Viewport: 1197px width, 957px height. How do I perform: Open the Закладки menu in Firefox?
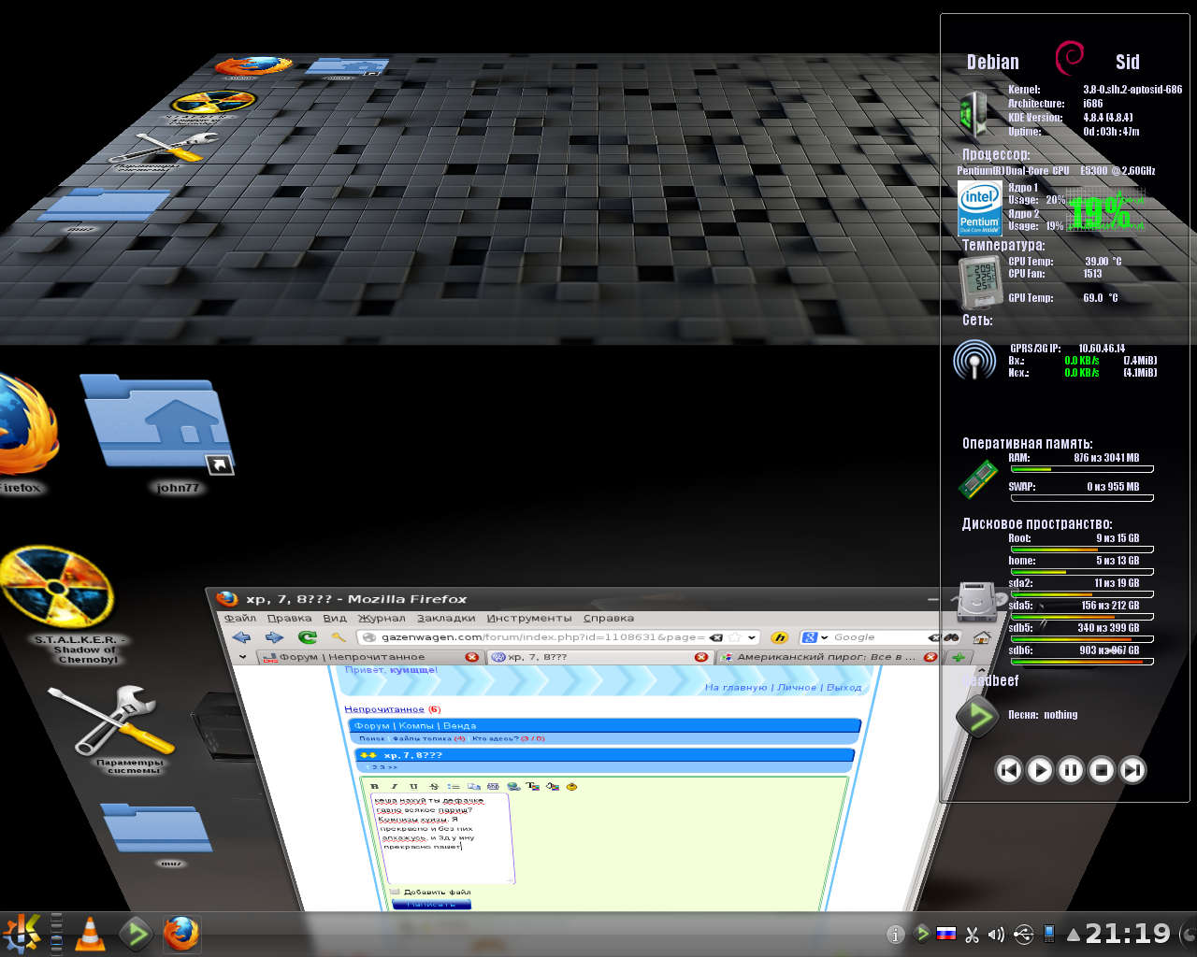tap(445, 618)
